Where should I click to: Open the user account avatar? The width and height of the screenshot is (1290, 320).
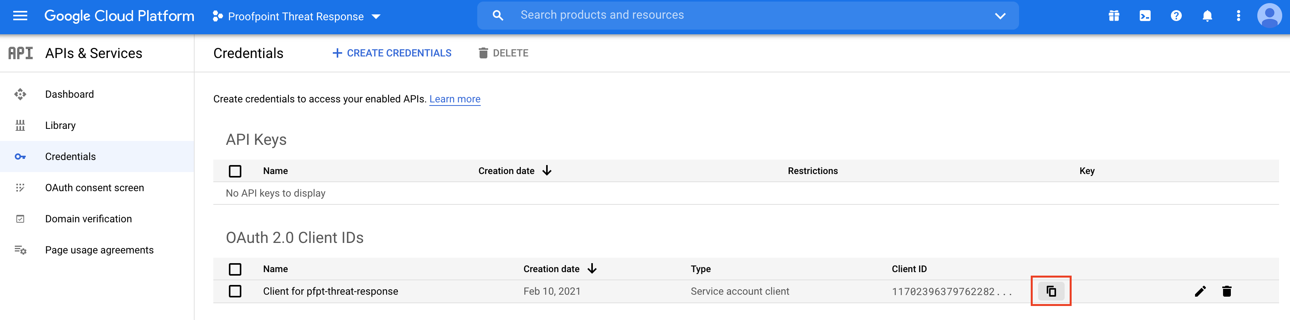pyautogui.click(x=1269, y=16)
